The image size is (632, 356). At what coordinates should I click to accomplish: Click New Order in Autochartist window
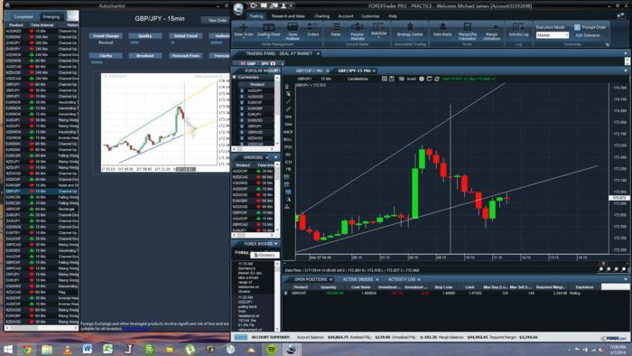pyautogui.click(x=218, y=20)
